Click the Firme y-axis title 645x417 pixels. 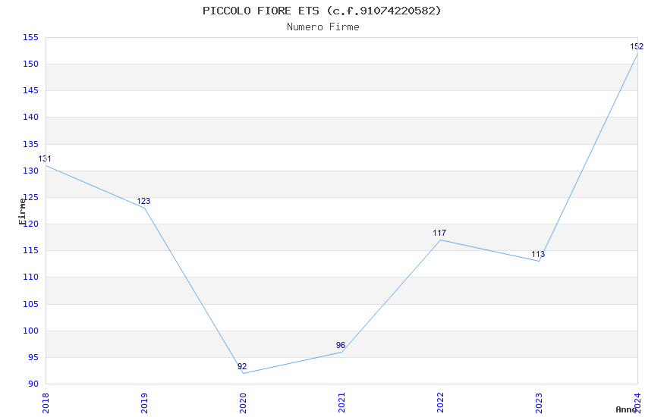[x=22, y=211]
